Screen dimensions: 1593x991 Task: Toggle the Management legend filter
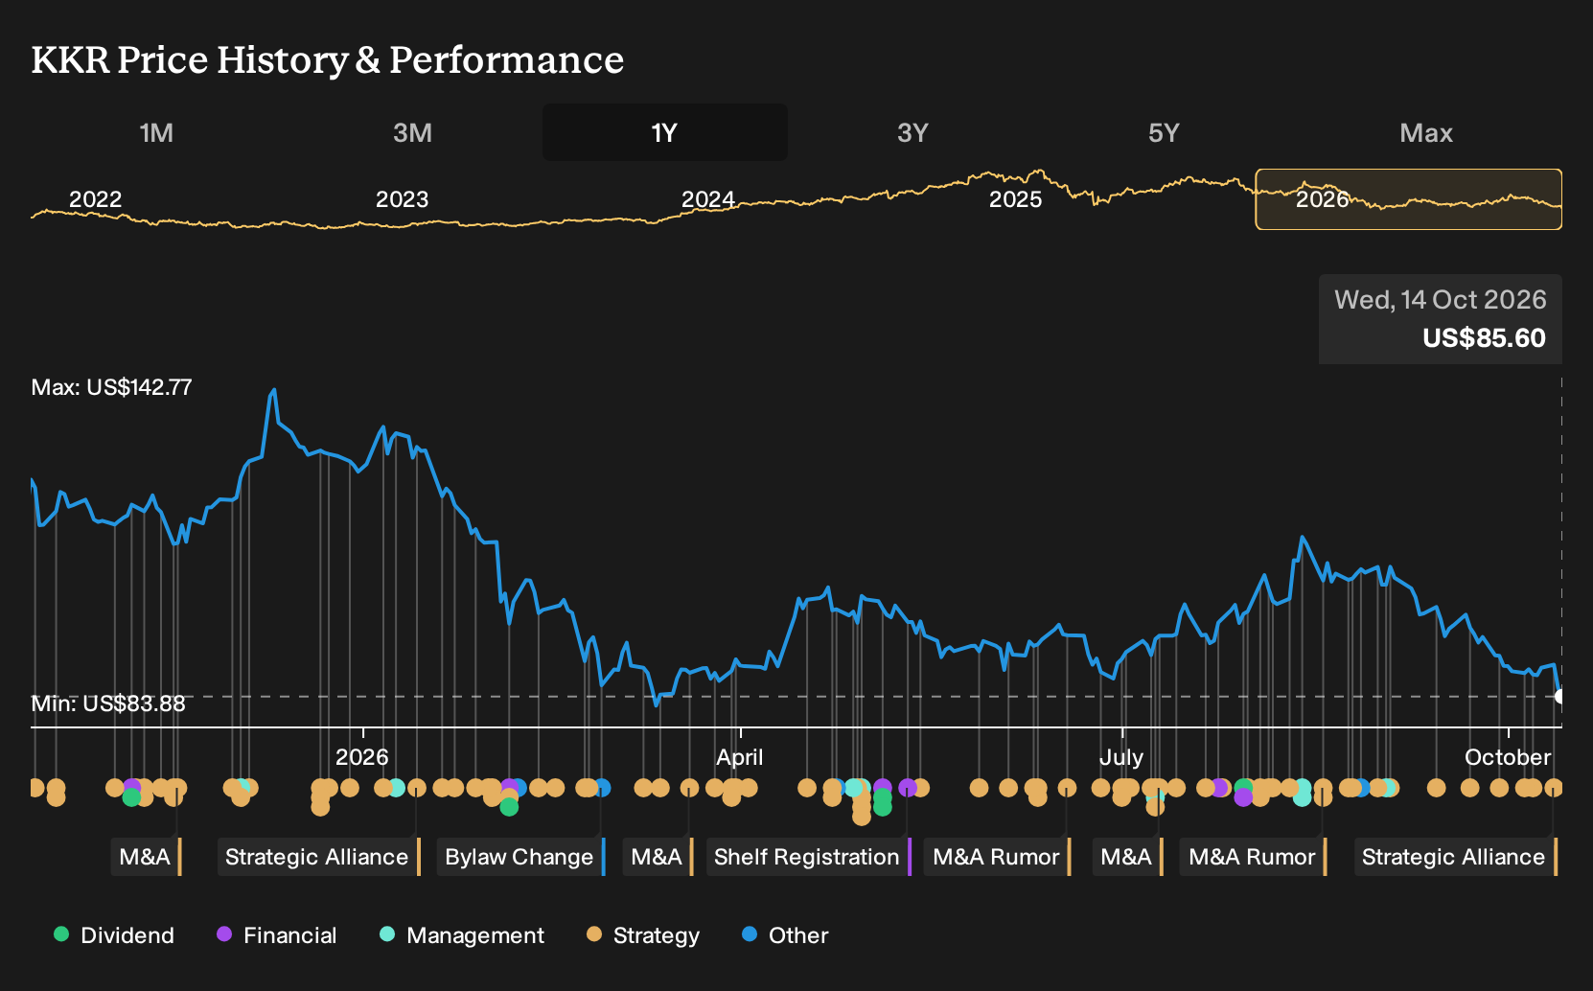(x=462, y=935)
